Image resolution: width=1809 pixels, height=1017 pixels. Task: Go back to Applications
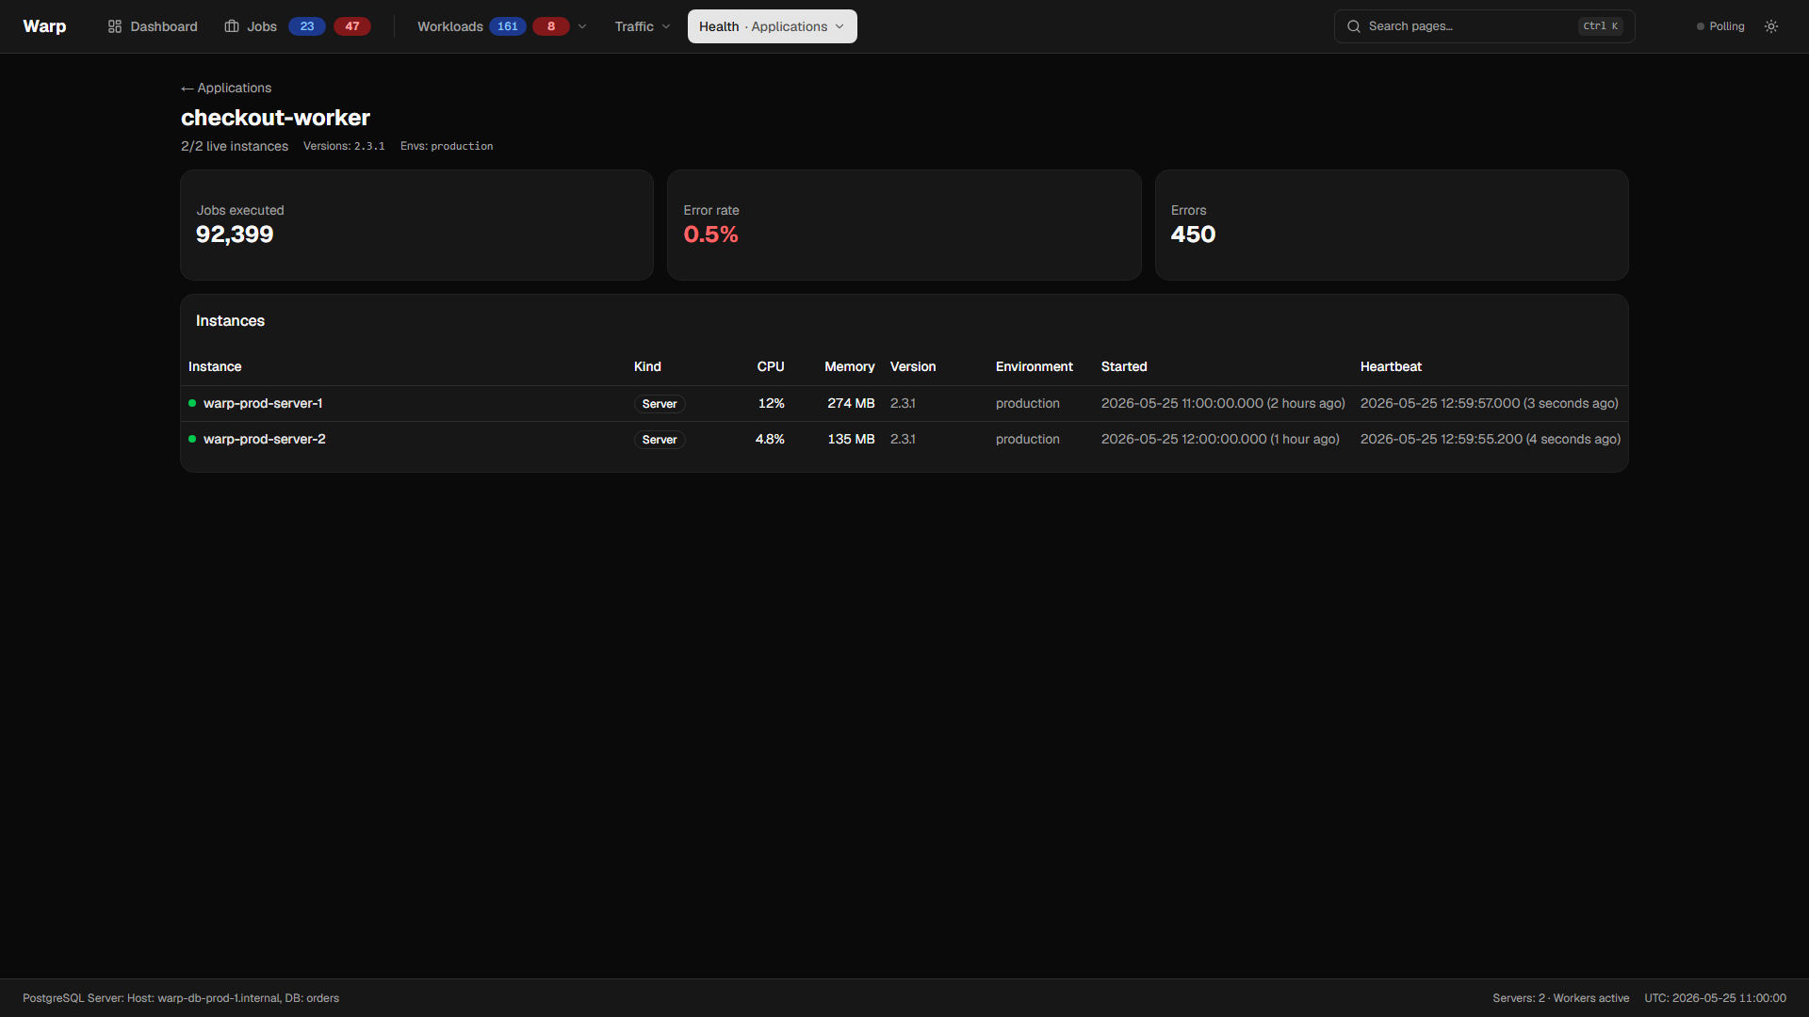pyautogui.click(x=226, y=88)
